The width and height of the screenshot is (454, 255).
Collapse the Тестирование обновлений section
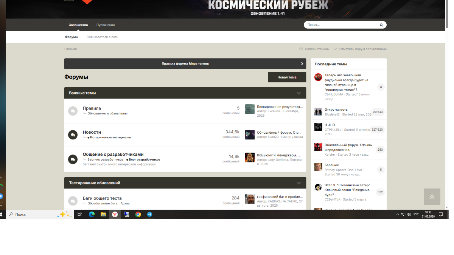click(299, 183)
